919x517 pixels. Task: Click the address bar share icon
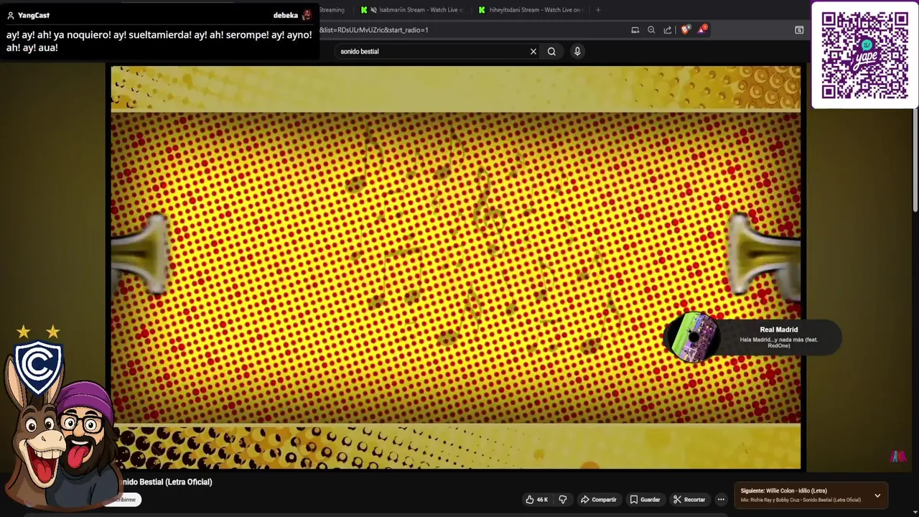[x=668, y=30]
